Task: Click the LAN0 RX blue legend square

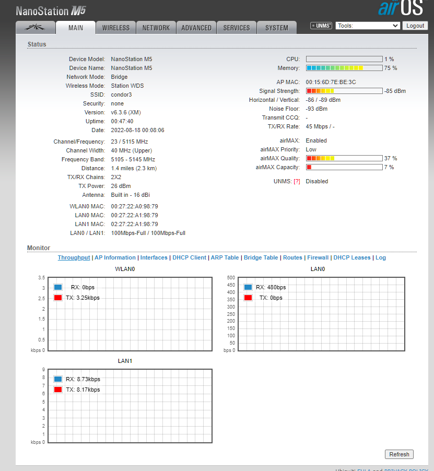Action: click(x=248, y=287)
